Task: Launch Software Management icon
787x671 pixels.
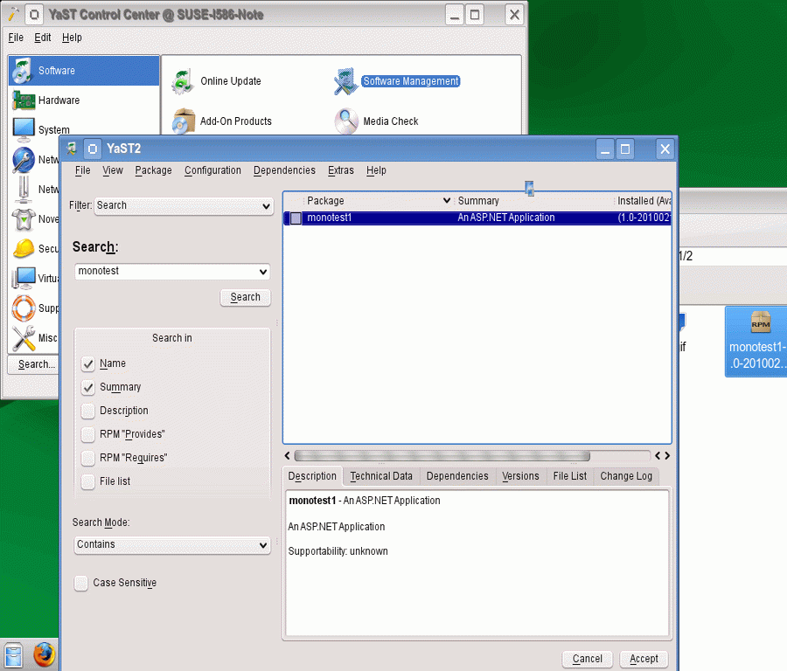Action: [345, 81]
